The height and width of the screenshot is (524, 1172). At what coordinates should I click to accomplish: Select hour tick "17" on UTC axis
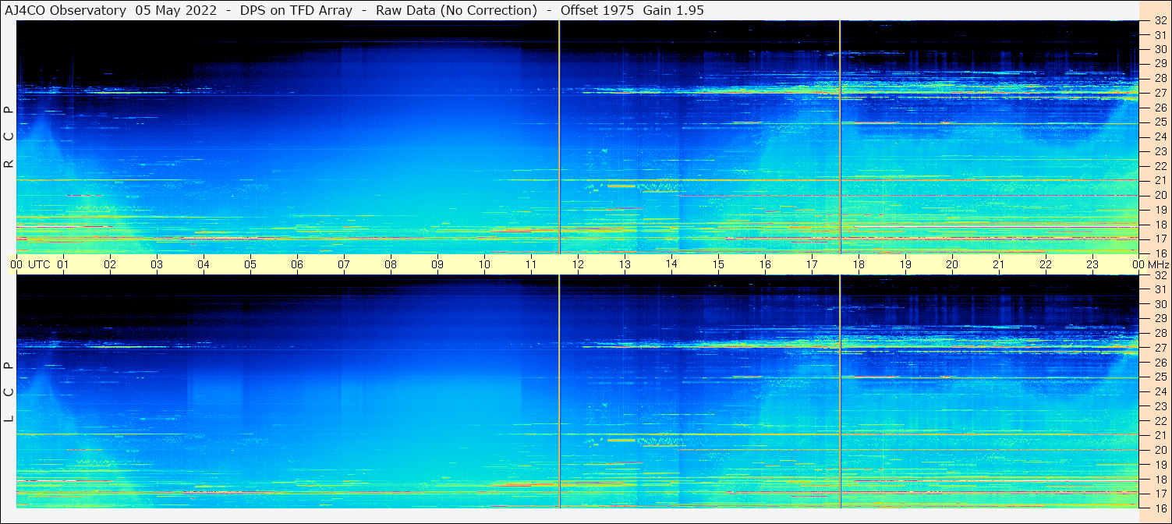(x=812, y=264)
